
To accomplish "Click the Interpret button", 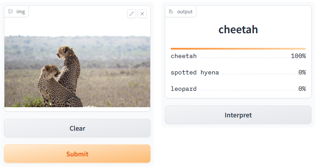I will tap(238, 115).
